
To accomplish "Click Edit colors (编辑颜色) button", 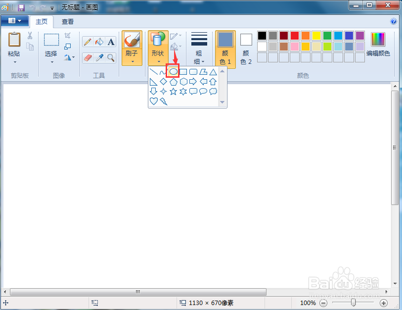I will (378, 44).
